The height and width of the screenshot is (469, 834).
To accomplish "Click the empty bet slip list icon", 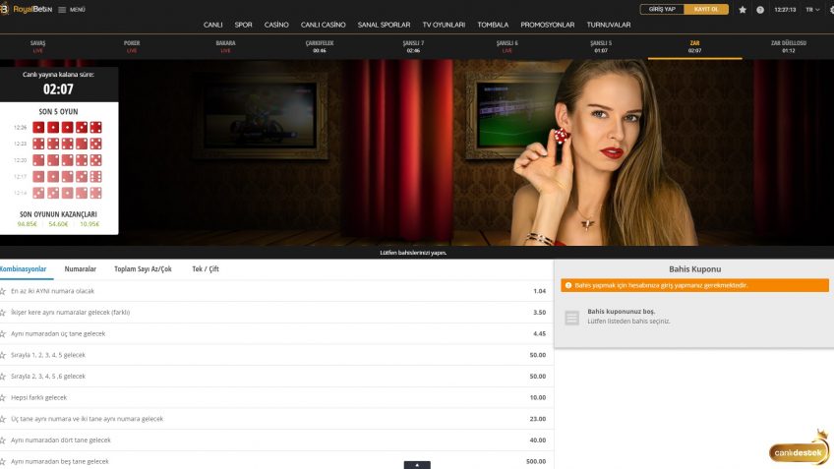I will pyautogui.click(x=571, y=318).
